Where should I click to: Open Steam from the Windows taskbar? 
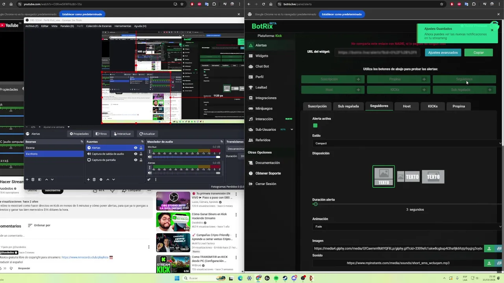point(285,278)
